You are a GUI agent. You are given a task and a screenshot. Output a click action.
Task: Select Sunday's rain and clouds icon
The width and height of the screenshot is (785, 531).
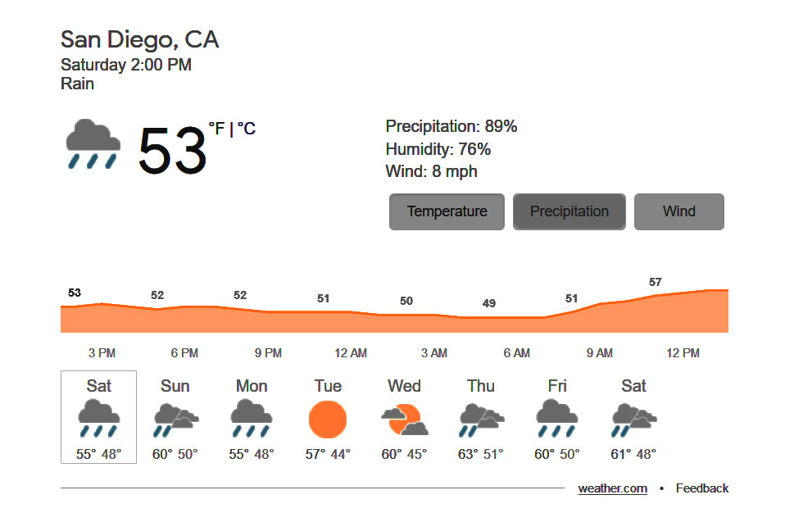(175, 420)
